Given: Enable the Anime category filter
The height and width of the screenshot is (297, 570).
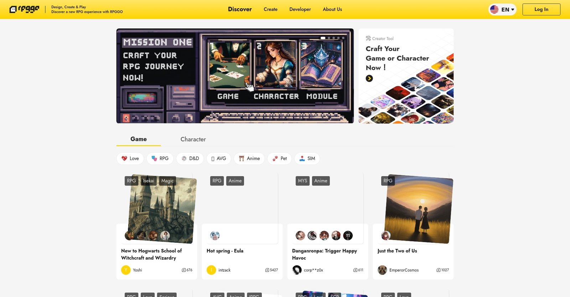Looking at the screenshot, I should [x=249, y=159].
